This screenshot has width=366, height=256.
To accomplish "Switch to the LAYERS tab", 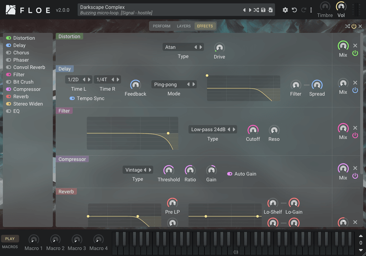I will pos(184,26).
